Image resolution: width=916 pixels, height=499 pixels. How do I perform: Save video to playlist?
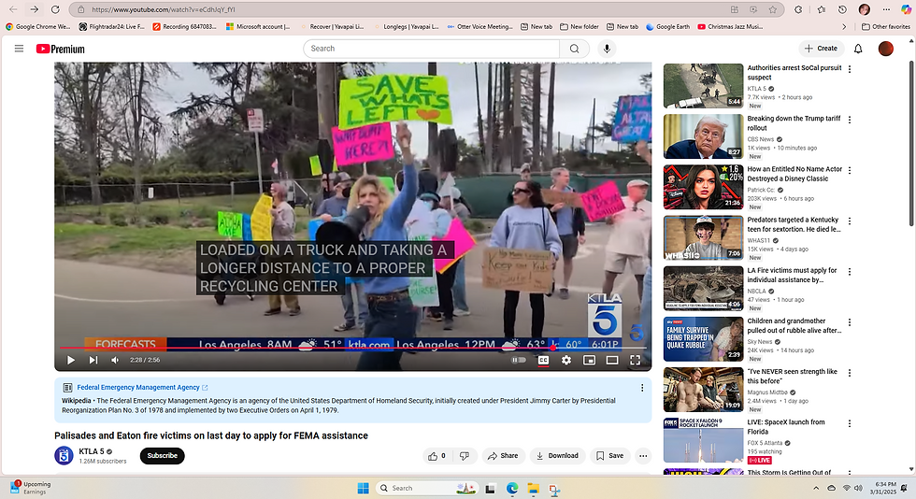609,456
